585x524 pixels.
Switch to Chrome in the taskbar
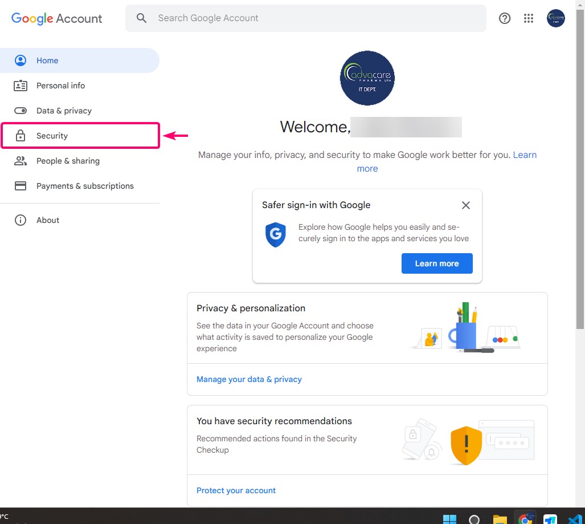pos(525,518)
